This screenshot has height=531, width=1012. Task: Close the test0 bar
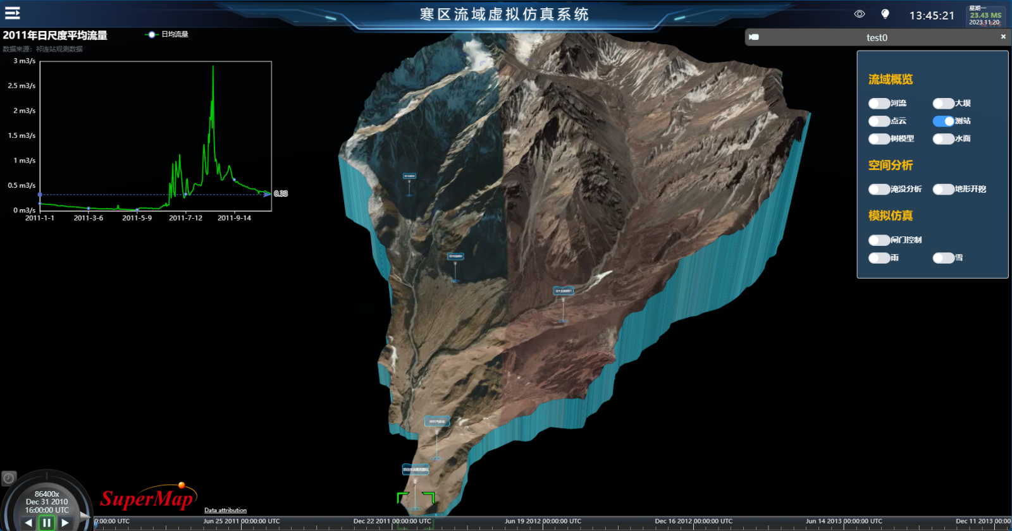pos(1003,37)
